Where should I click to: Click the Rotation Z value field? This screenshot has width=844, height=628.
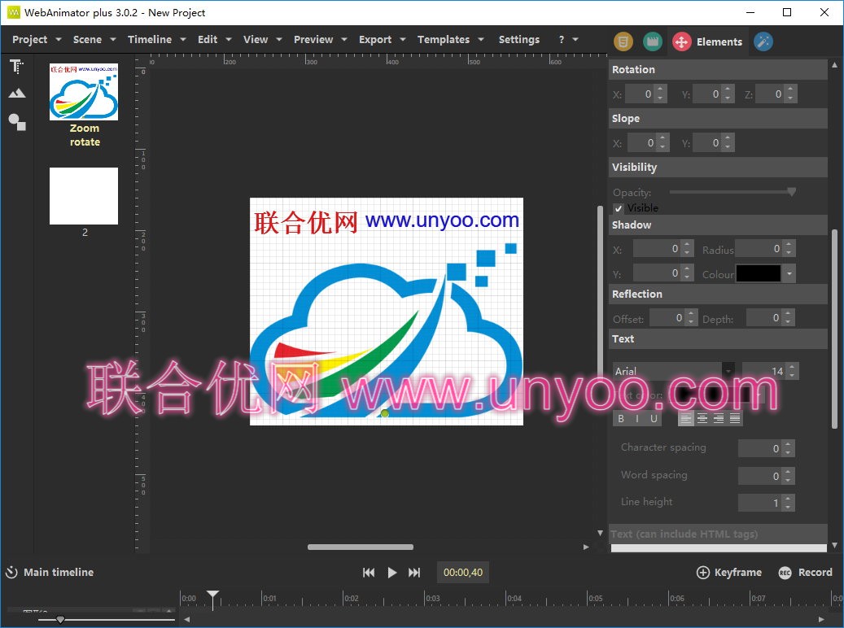tap(770, 94)
